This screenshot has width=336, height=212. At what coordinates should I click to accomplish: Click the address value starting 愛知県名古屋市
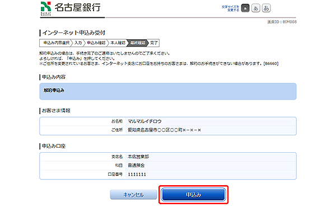click(x=164, y=130)
